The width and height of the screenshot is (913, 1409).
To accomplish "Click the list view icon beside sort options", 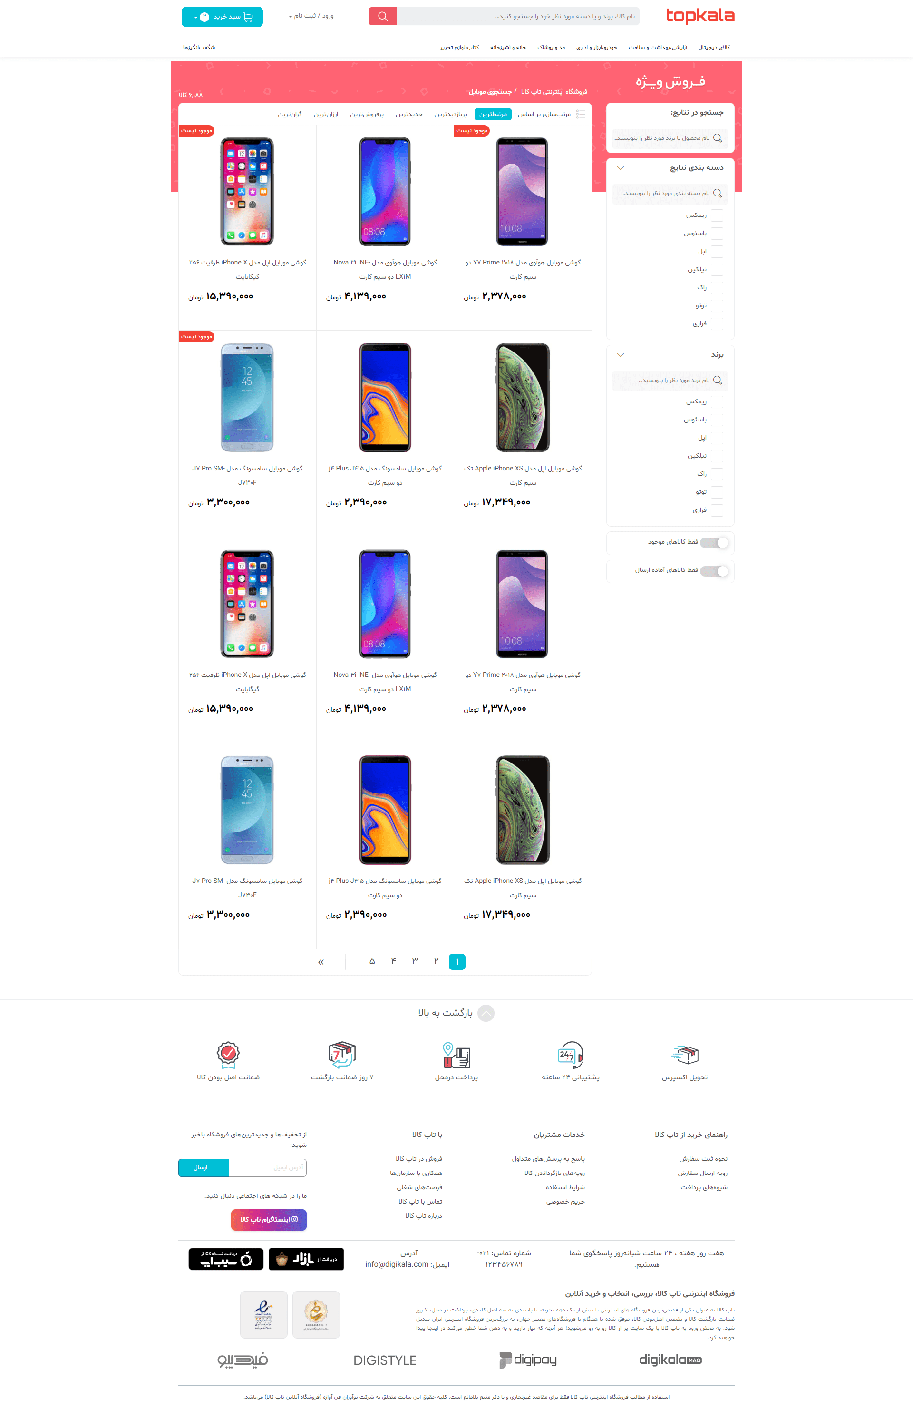I will click(581, 114).
